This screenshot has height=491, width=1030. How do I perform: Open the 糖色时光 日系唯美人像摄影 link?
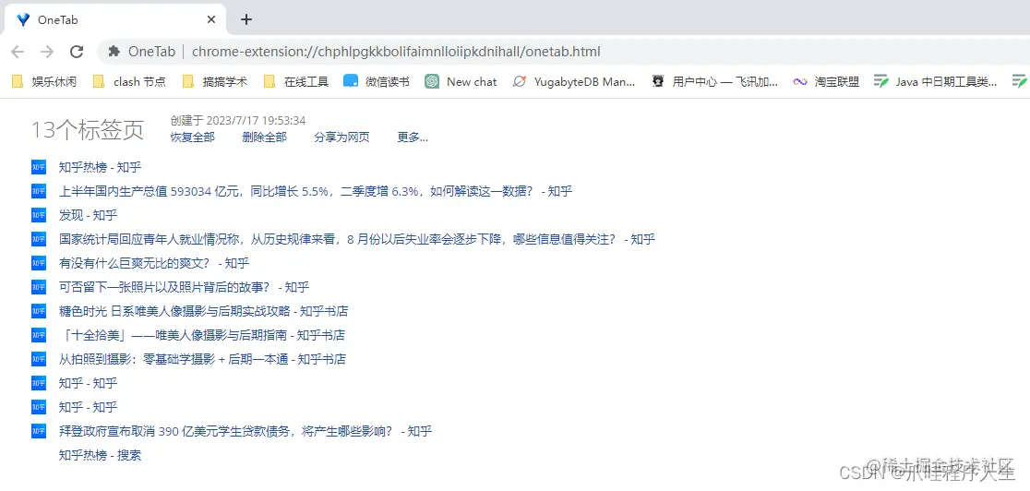(x=203, y=312)
